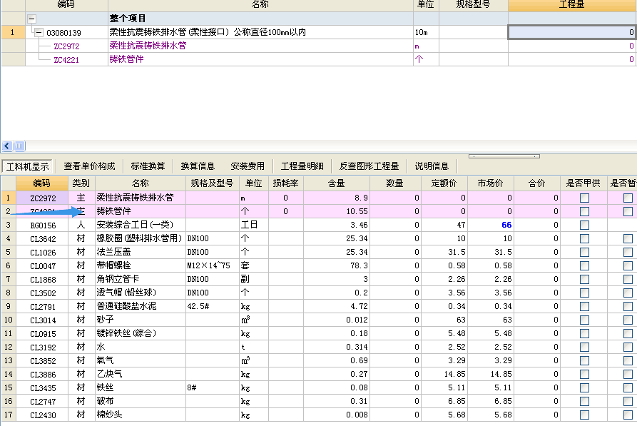The height and width of the screenshot is (426, 637).
Task: Toggle 是否甲供 checkbox for 柔性抗震铸铁排水管
Action: (584, 198)
